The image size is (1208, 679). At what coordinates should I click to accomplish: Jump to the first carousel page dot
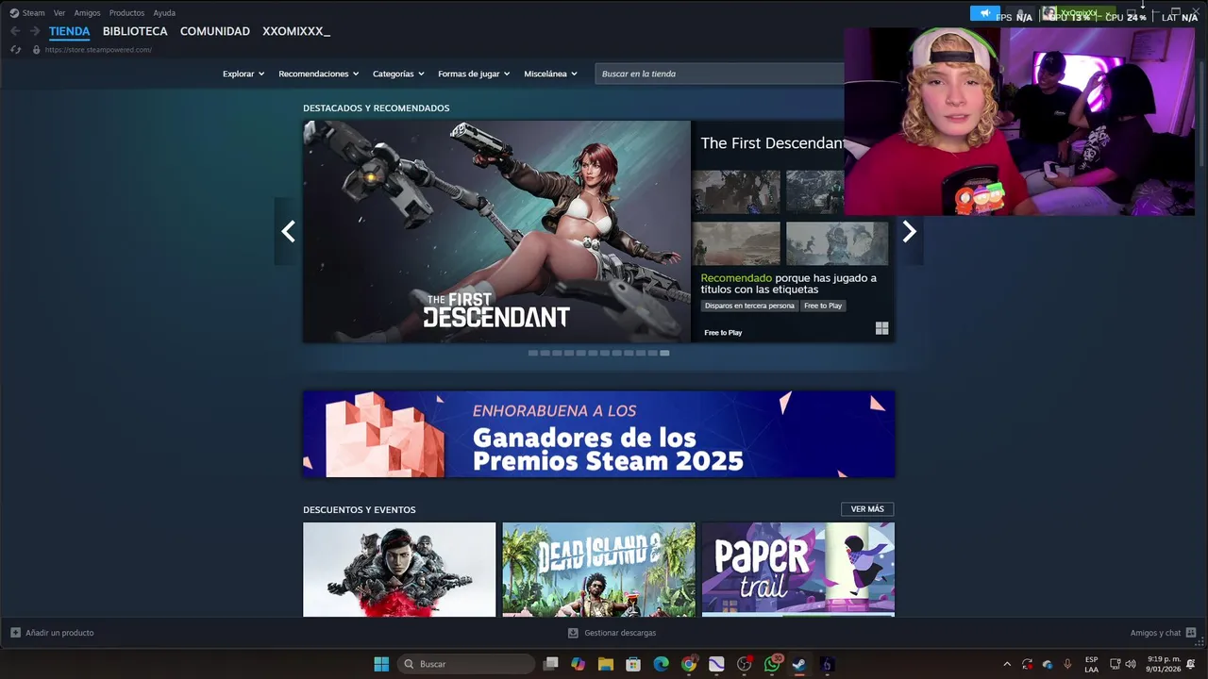pyautogui.click(x=532, y=353)
